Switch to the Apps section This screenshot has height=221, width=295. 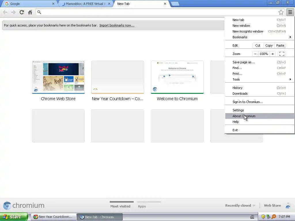(x=142, y=206)
